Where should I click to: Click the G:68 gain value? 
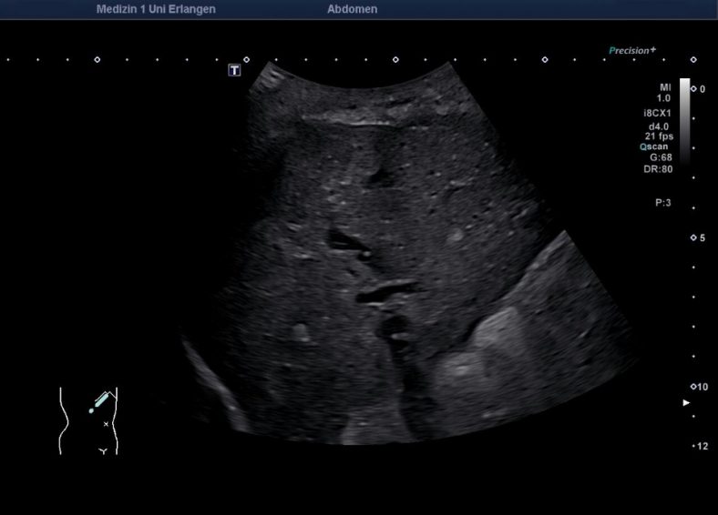point(660,157)
